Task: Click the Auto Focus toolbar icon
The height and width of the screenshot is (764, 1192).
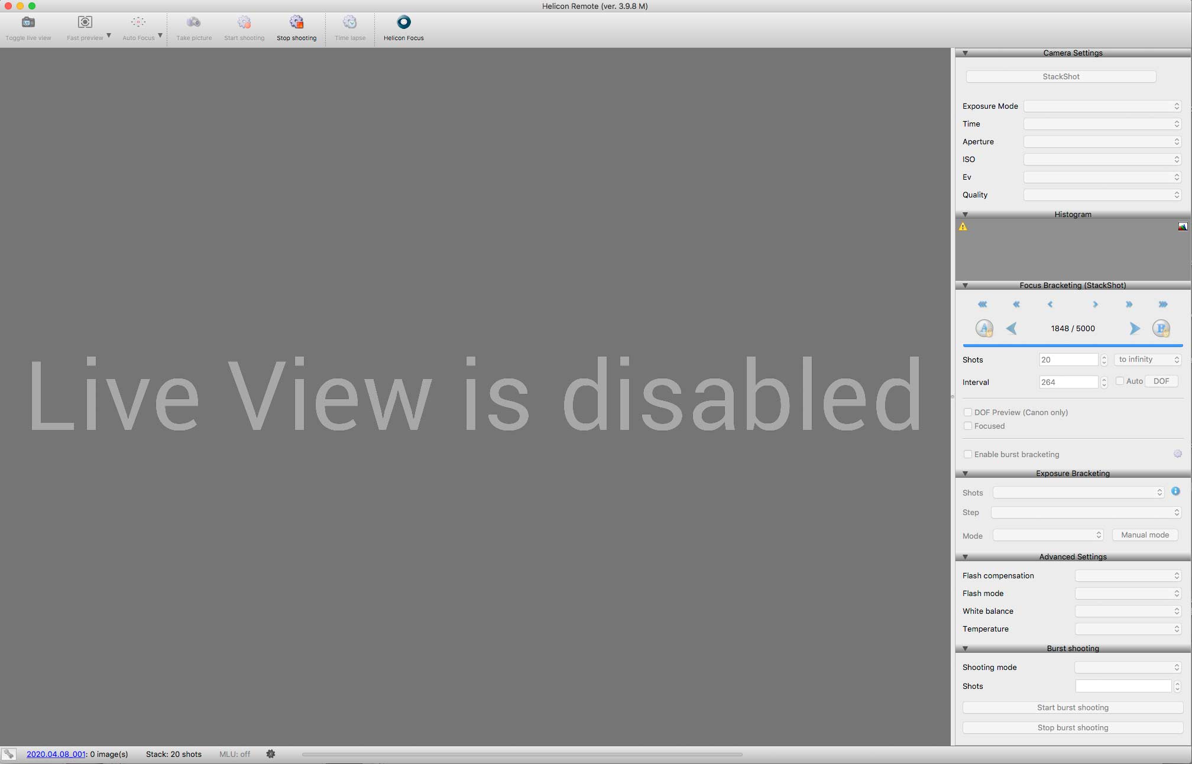Action: pyautogui.click(x=138, y=22)
